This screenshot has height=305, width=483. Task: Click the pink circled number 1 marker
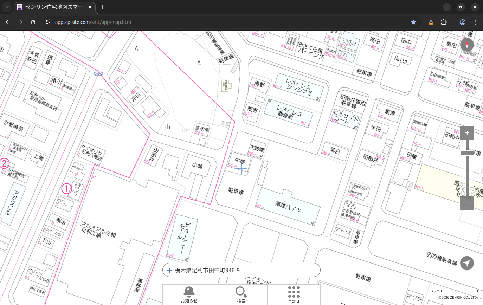[x=66, y=189]
